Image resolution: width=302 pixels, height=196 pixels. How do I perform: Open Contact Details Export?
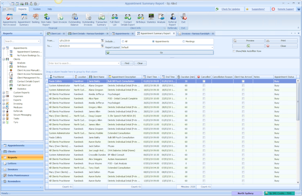coord(128,20)
